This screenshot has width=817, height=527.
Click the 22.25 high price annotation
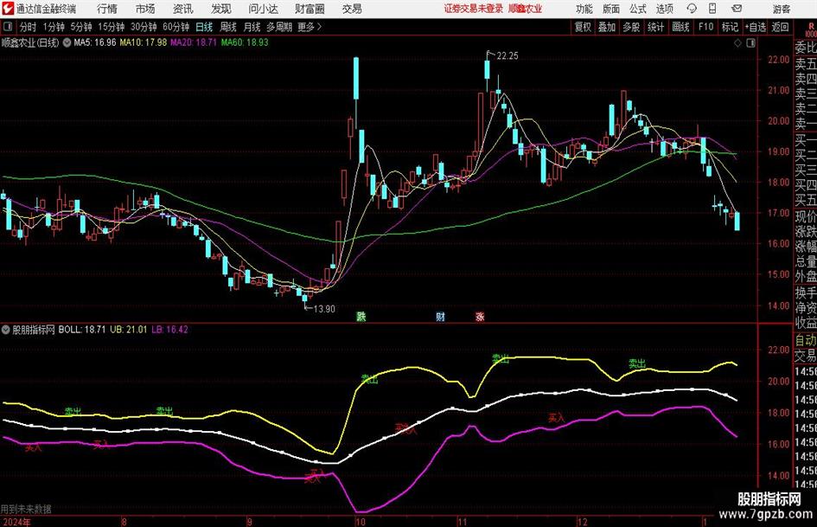507,56
